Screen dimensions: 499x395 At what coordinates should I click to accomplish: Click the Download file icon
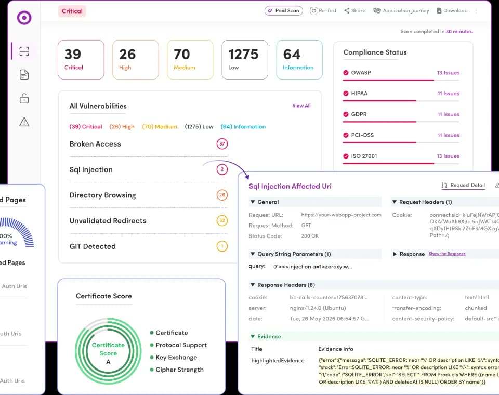coord(439,11)
